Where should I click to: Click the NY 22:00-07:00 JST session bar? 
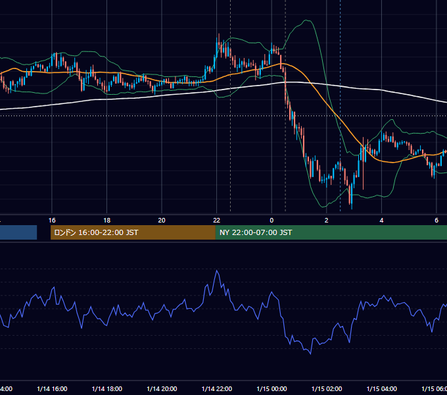coord(331,232)
